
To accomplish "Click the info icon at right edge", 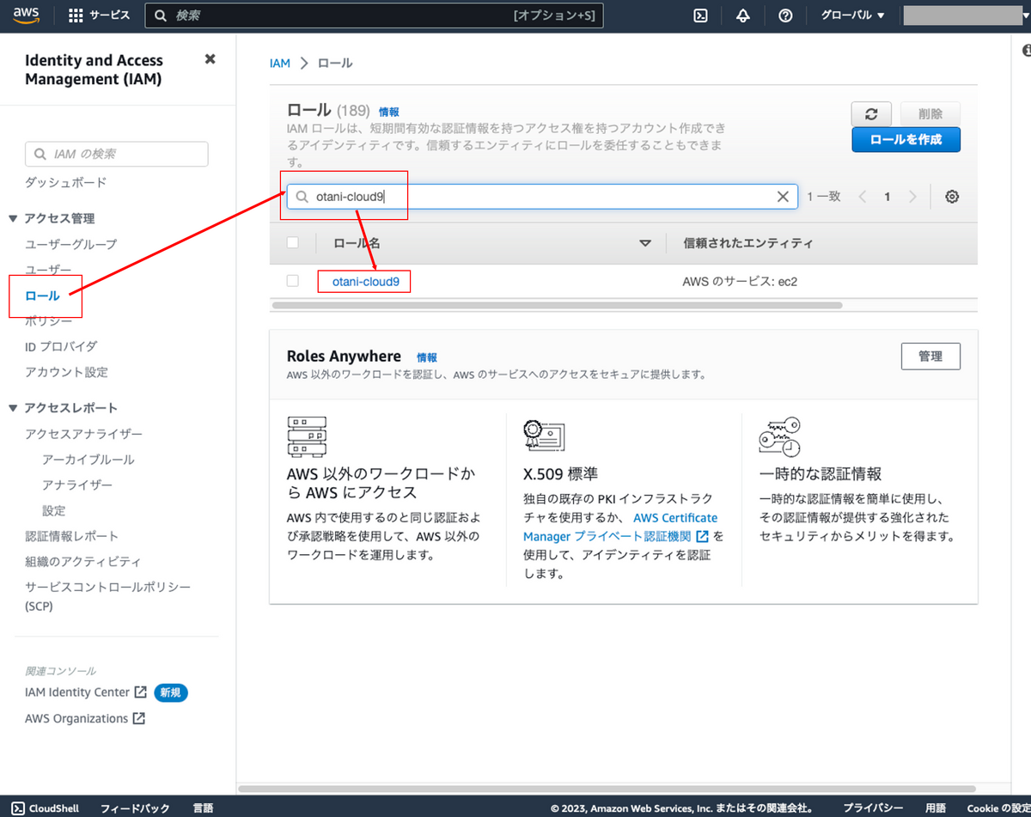I will 1026,52.
